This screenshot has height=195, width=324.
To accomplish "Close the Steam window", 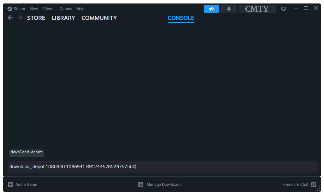I will (x=316, y=8).
